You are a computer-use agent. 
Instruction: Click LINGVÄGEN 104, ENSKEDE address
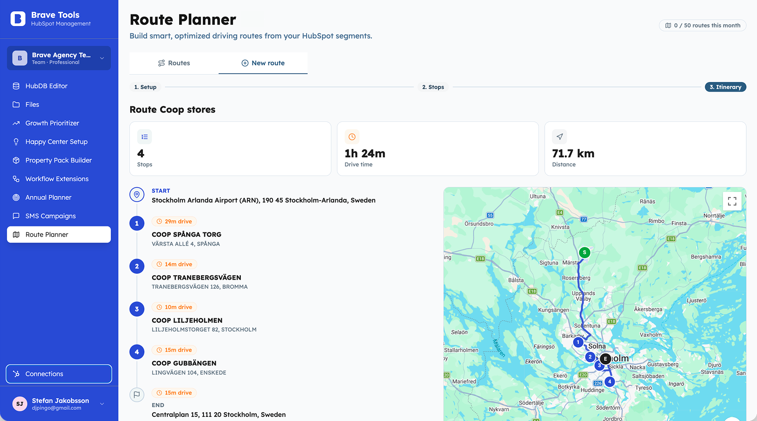point(189,372)
